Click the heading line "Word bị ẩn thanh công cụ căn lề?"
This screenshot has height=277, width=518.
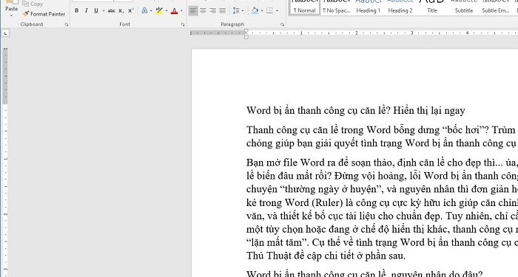point(318,110)
